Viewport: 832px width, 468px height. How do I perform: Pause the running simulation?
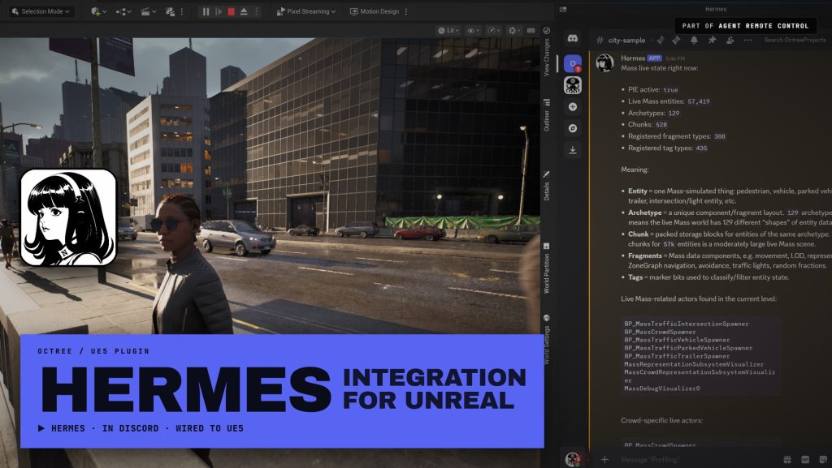(x=206, y=11)
